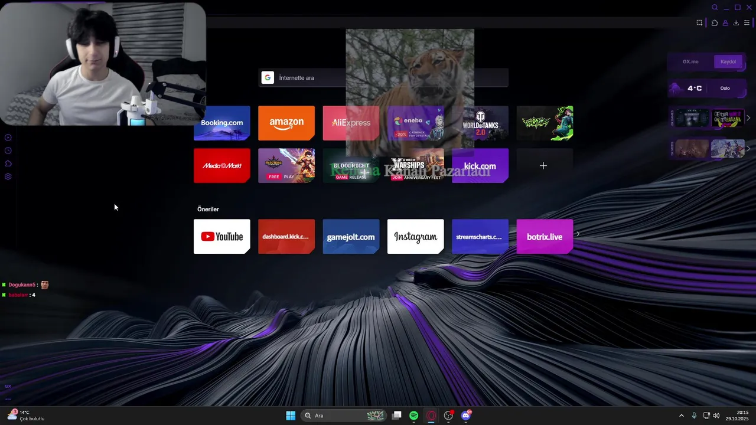
Task: Click the search magnifier in title bar
Action: point(715,8)
